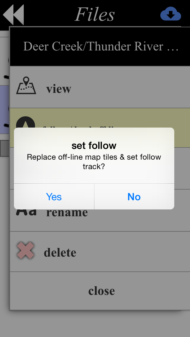Screen dimensions: 190x337
Task: Click the follow arrow circle icon
Action: pyautogui.click(x=25, y=123)
